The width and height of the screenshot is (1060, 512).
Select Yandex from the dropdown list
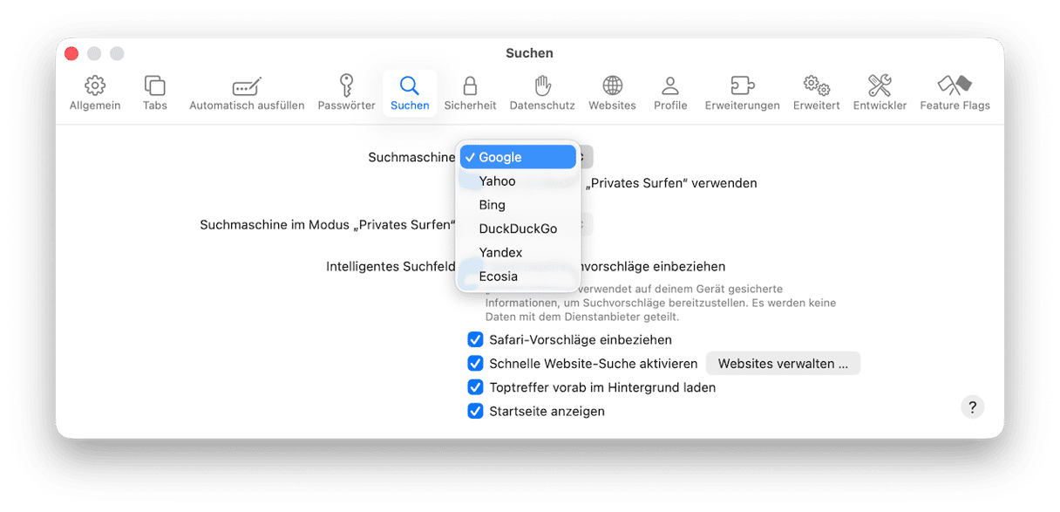pos(518,252)
